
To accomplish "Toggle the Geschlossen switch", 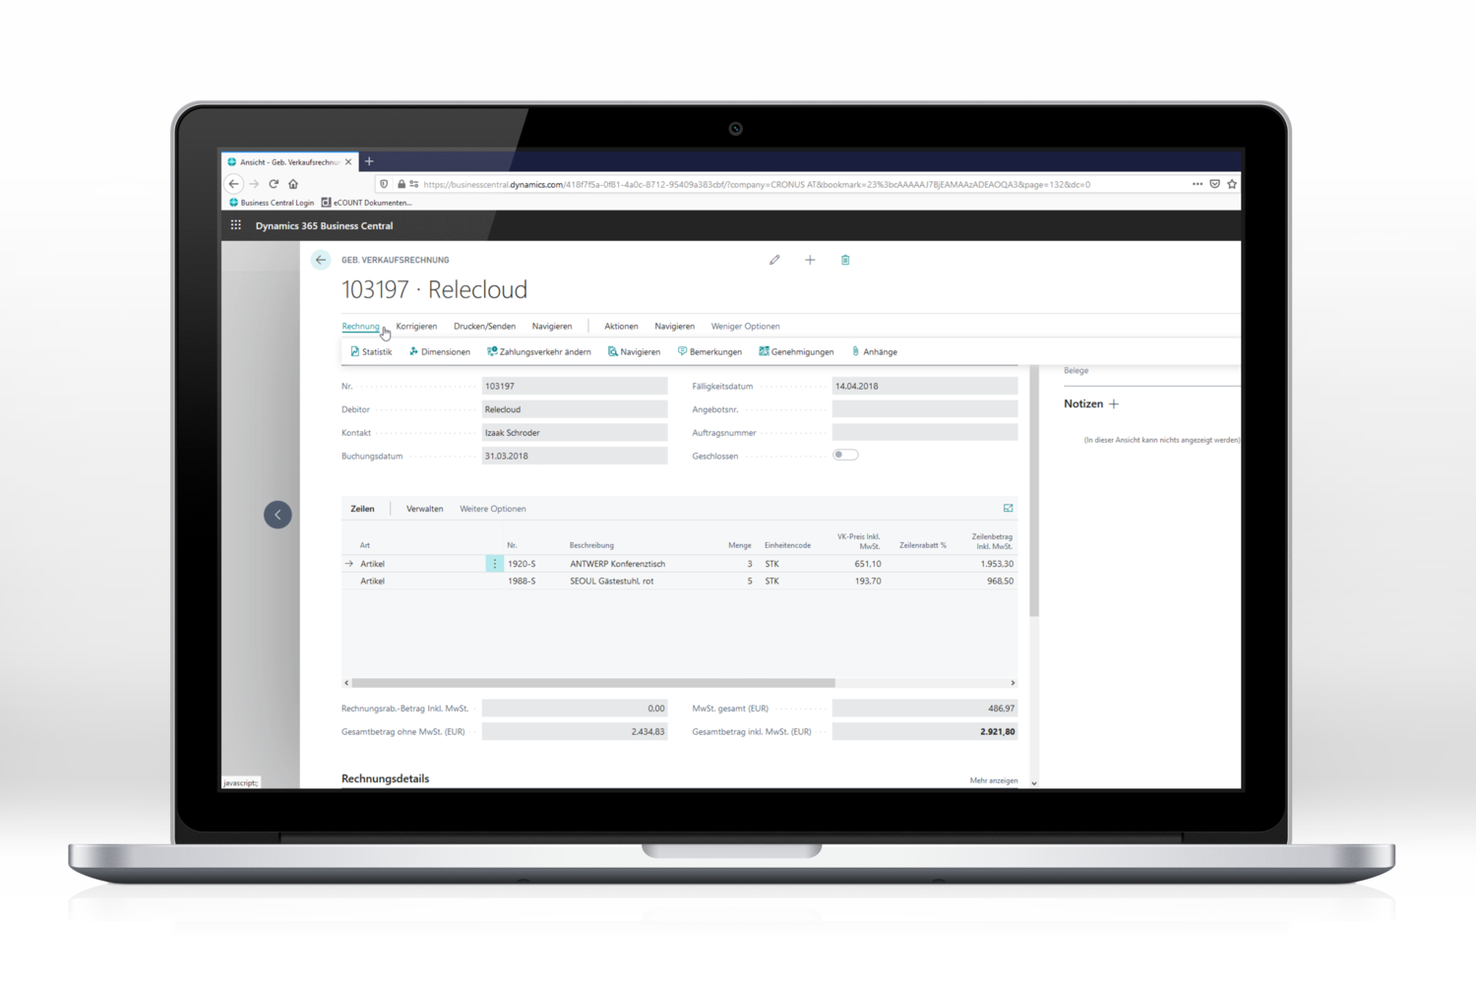I will [845, 456].
